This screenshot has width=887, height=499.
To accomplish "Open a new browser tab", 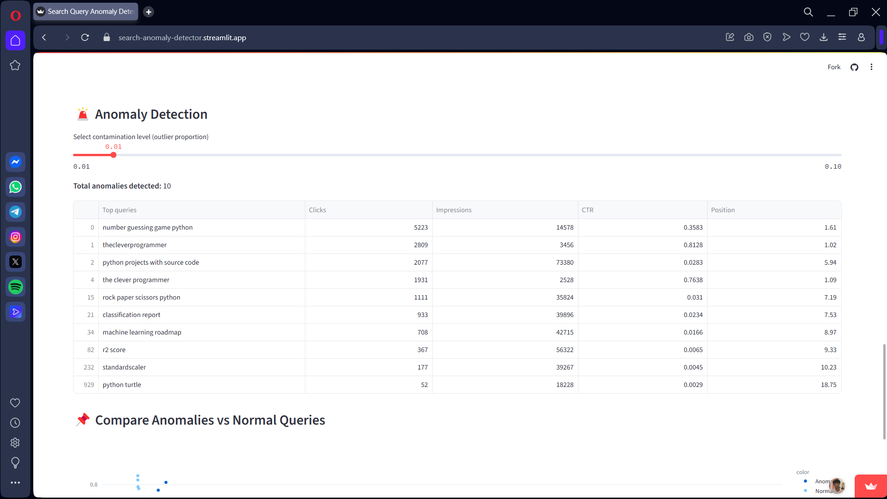I will click(148, 12).
